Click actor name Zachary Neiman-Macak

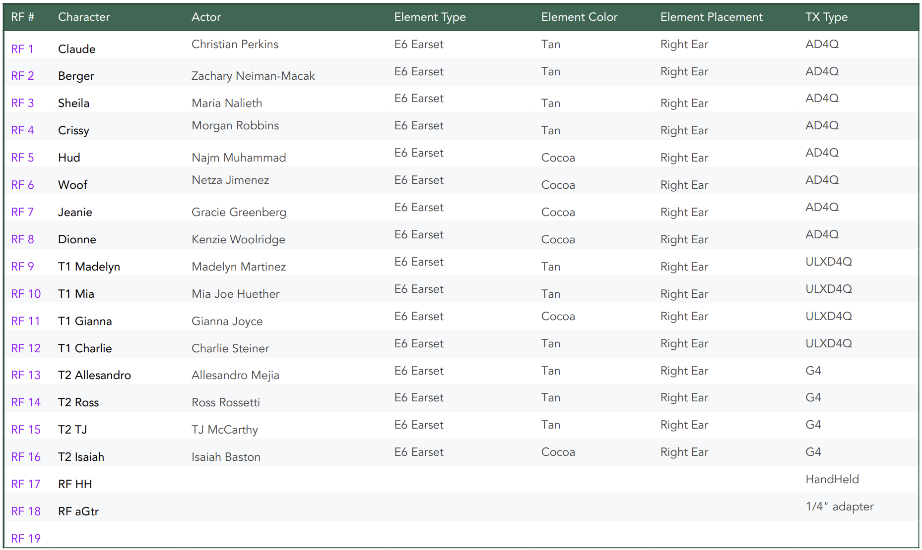pyautogui.click(x=253, y=76)
